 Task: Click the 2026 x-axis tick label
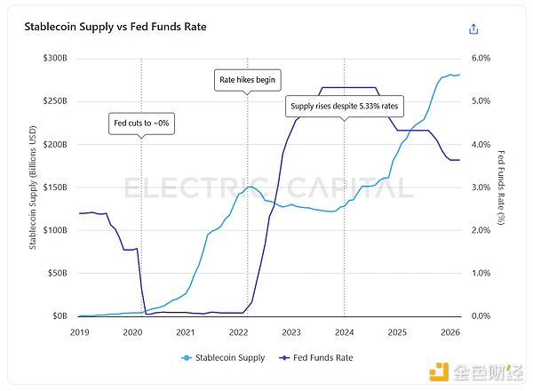pos(450,331)
